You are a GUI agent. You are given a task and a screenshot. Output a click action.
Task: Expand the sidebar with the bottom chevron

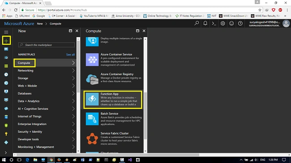[6, 153]
